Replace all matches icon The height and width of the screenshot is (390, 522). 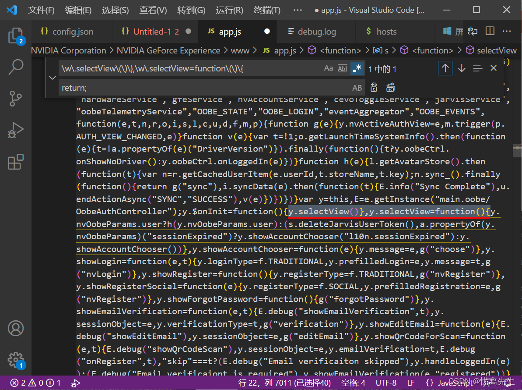coord(390,88)
